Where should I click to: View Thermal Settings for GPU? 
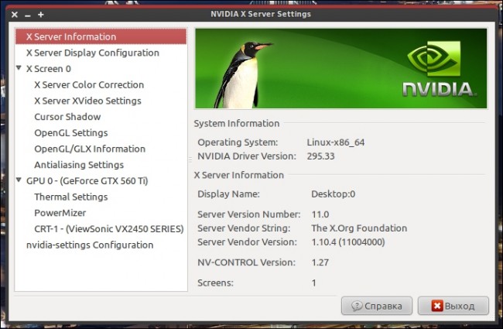click(x=70, y=197)
